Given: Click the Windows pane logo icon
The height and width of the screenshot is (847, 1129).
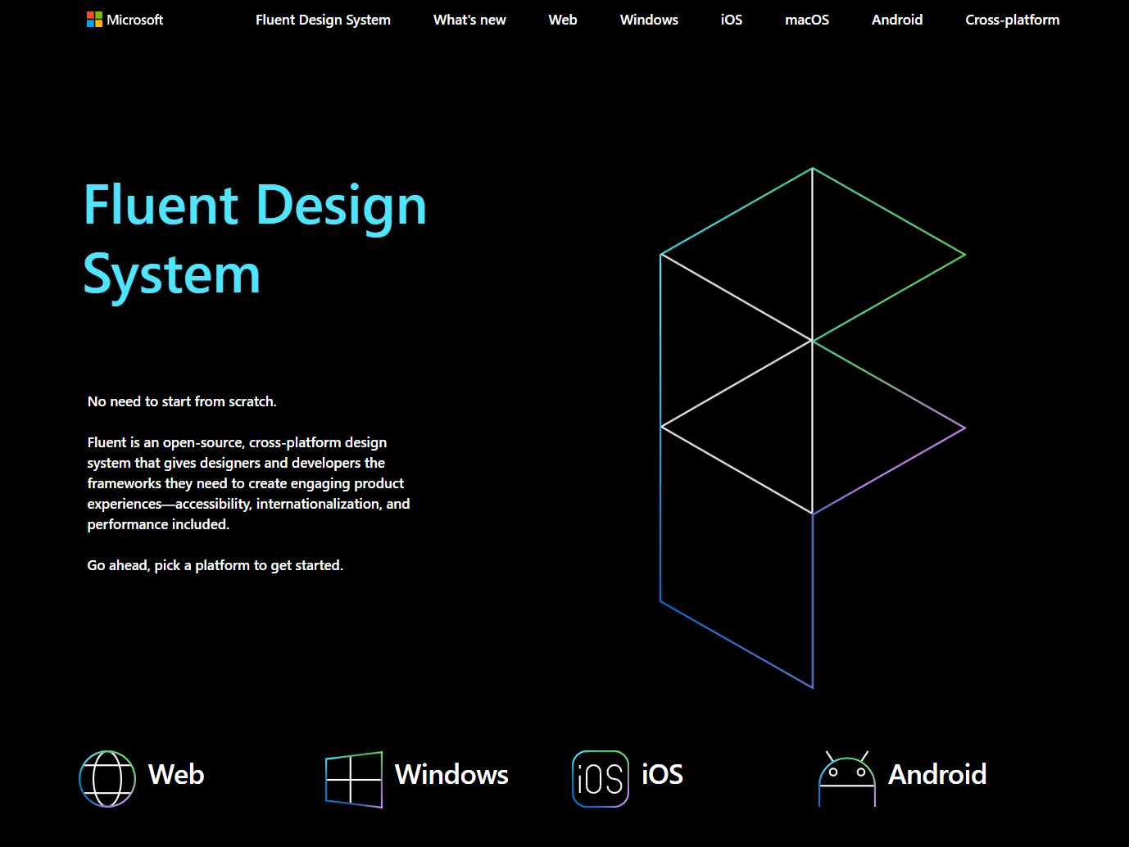Looking at the screenshot, I should coord(354,780).
